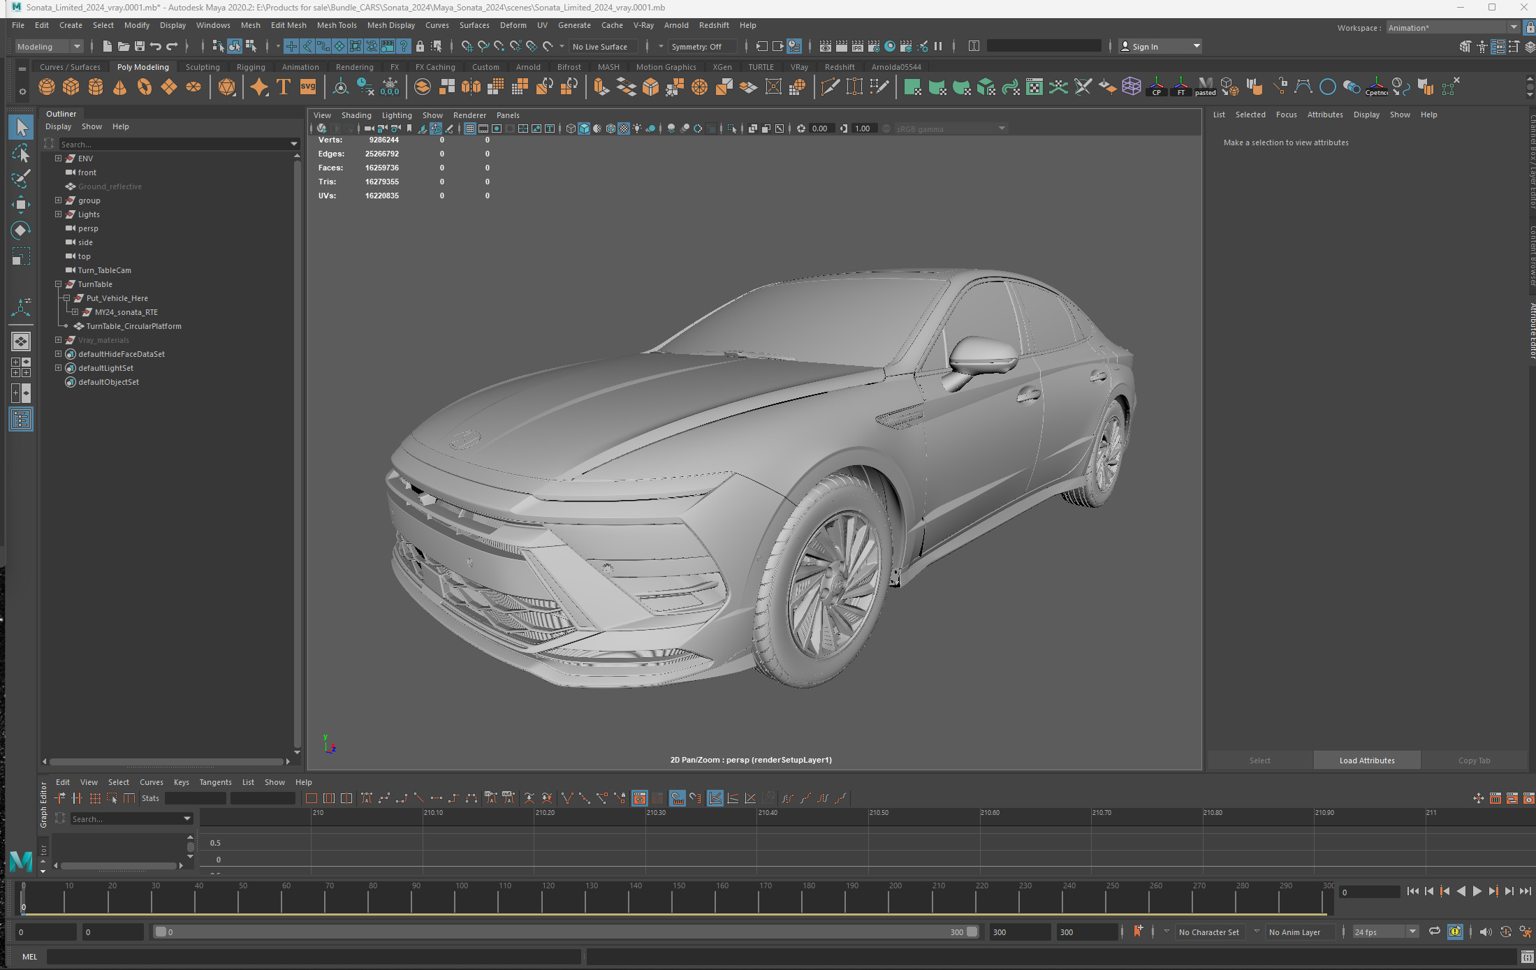Jump to start of playback range
The width and height of the screenshot is (1536, 970).
pyautogui.click(x=1412, y=891)
